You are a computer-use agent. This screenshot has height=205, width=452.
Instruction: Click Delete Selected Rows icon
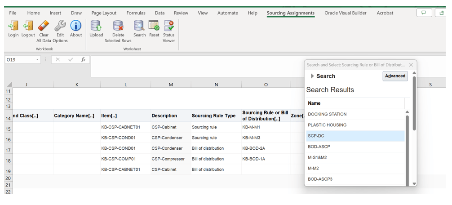[118, 26]
